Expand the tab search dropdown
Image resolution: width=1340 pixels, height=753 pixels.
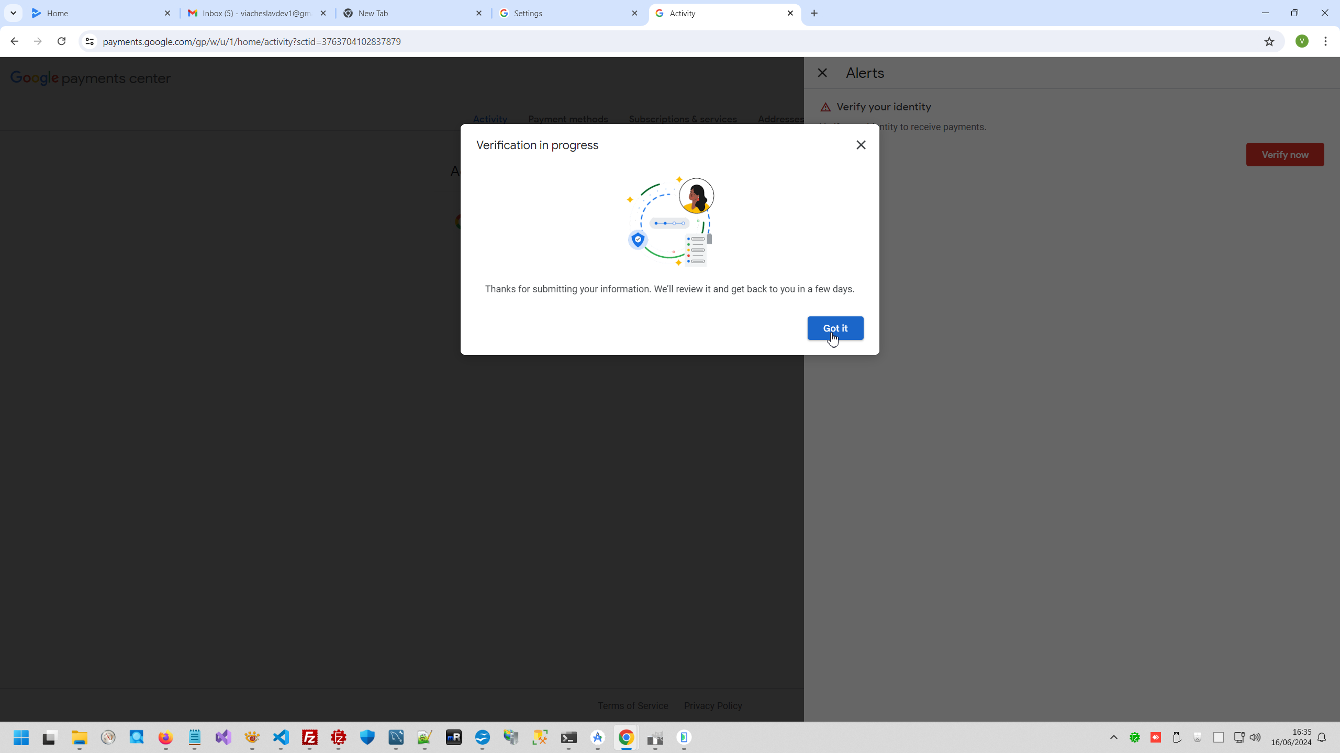pos(13,13)
